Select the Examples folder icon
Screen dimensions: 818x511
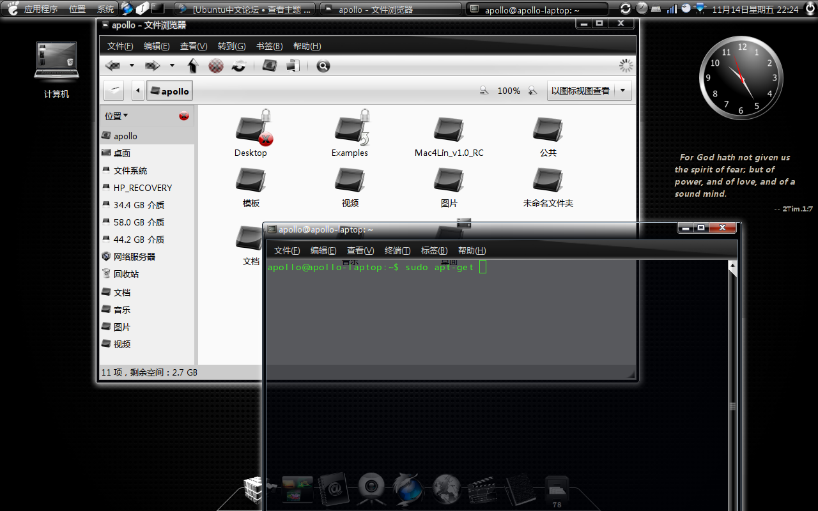pos(350,134)
